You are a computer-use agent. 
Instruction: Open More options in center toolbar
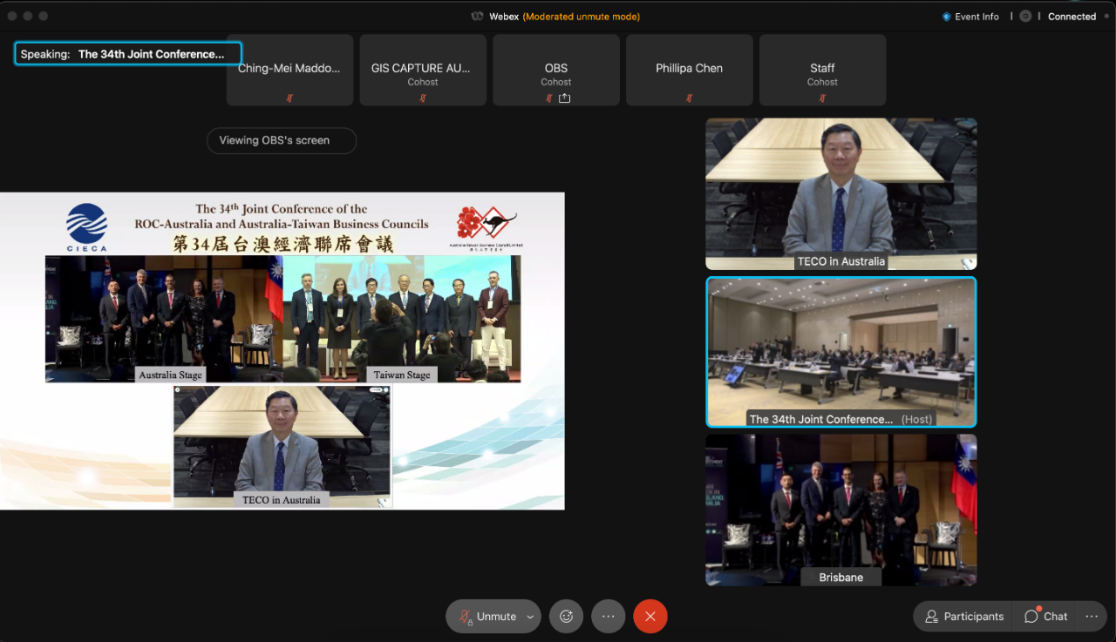click(x=609, y=617)
